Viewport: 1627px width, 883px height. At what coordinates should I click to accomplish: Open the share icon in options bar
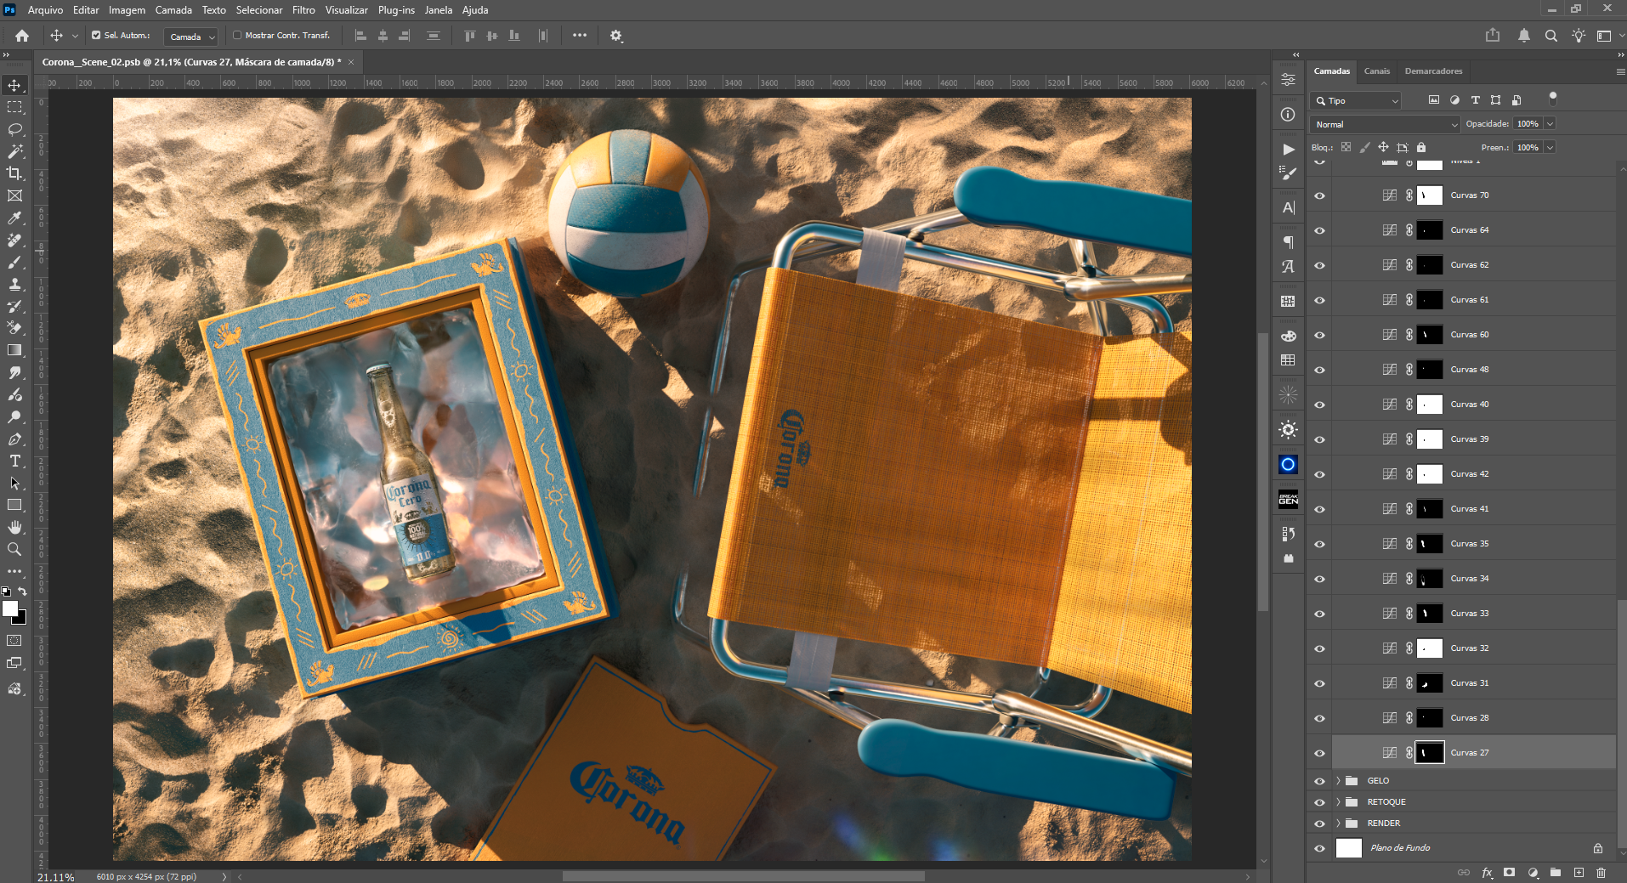(1493, 36)
